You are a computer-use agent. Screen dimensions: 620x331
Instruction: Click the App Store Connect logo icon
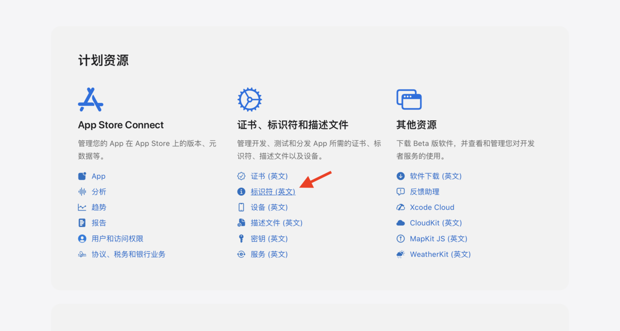point(90,100)
